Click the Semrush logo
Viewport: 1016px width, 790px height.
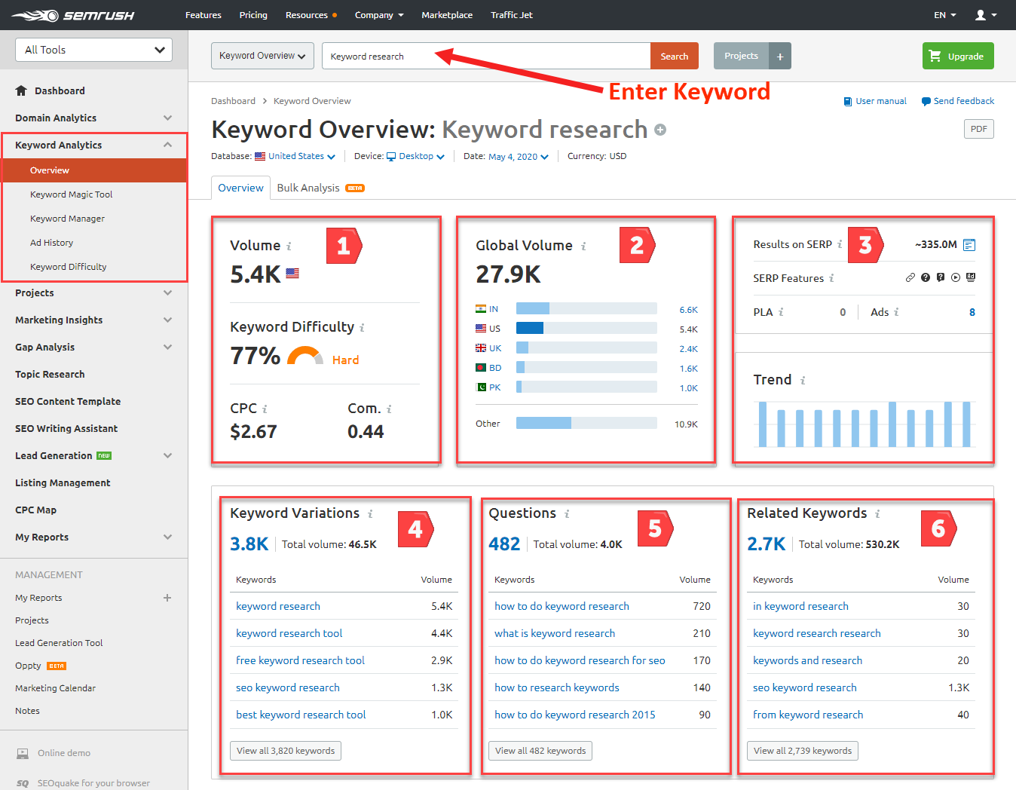tap(73, 15)
